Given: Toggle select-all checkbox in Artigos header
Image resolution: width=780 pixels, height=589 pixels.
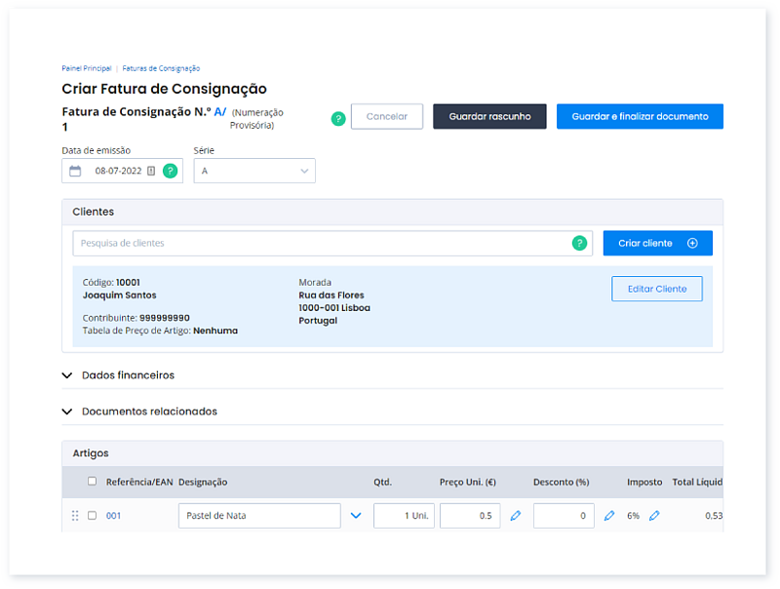Looking at the screenshot, I should pyautogui.click(x=92, y=481).
